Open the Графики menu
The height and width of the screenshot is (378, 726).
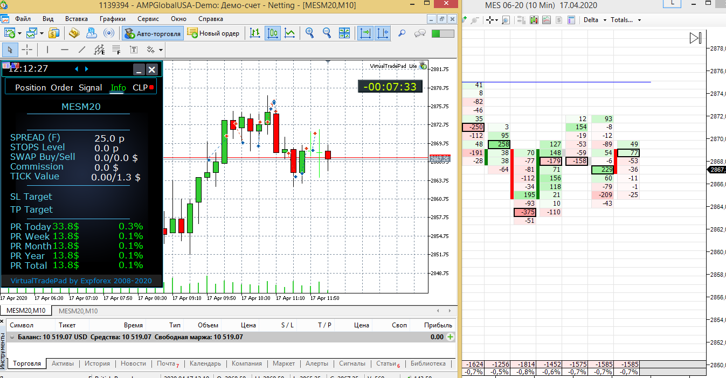tap(112, 18)
